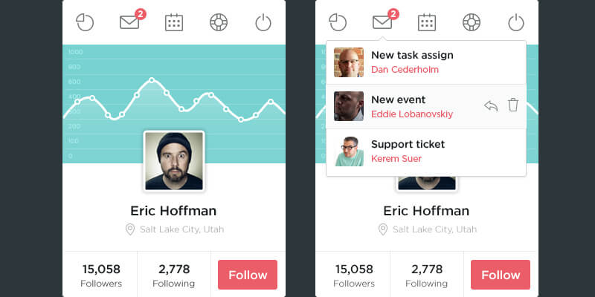Click the lifebuoy support icon in right card
Image resolution: width=595 pixels, height=297 pixels.
coord(472,22)
